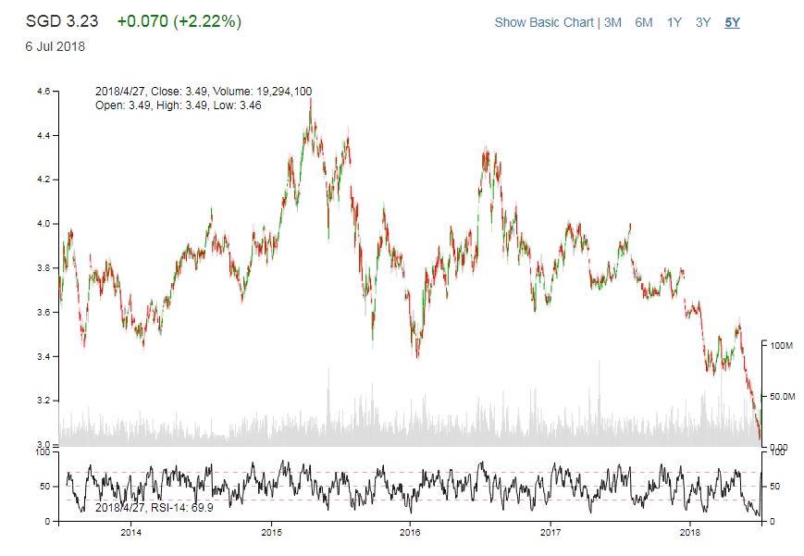Viewport: 804px width, 556px height.
Task: Click the 2015 x-axis year label
Action: 272,534
